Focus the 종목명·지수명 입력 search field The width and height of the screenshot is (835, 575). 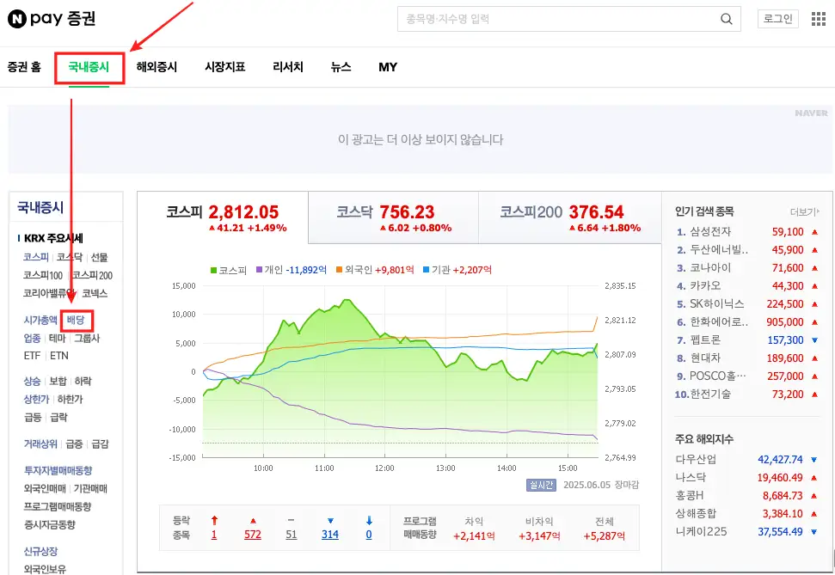point(568,19)
